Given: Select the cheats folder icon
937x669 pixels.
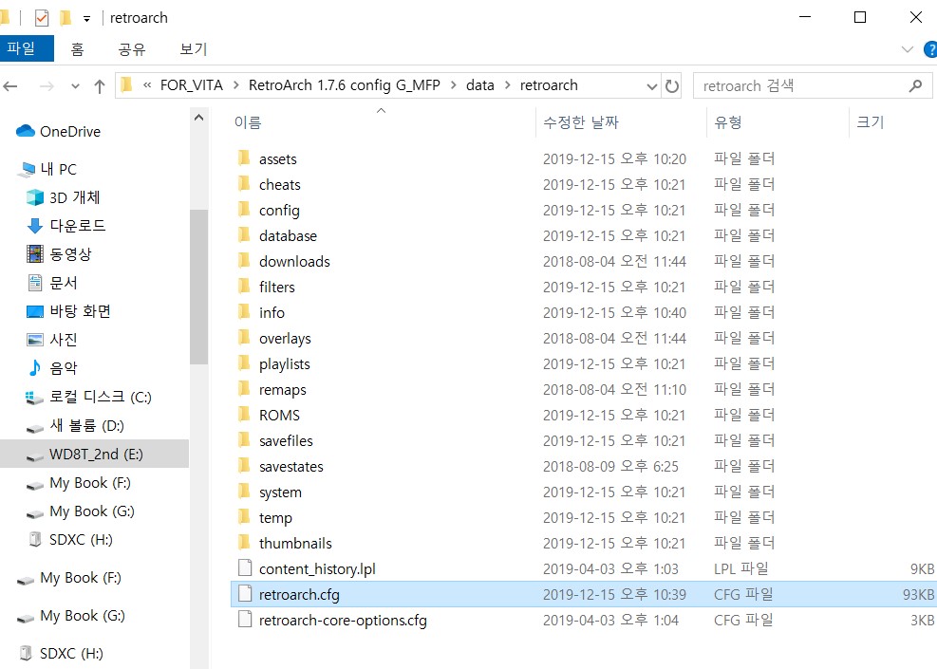Looking at the screenshot, I should 244,184.
